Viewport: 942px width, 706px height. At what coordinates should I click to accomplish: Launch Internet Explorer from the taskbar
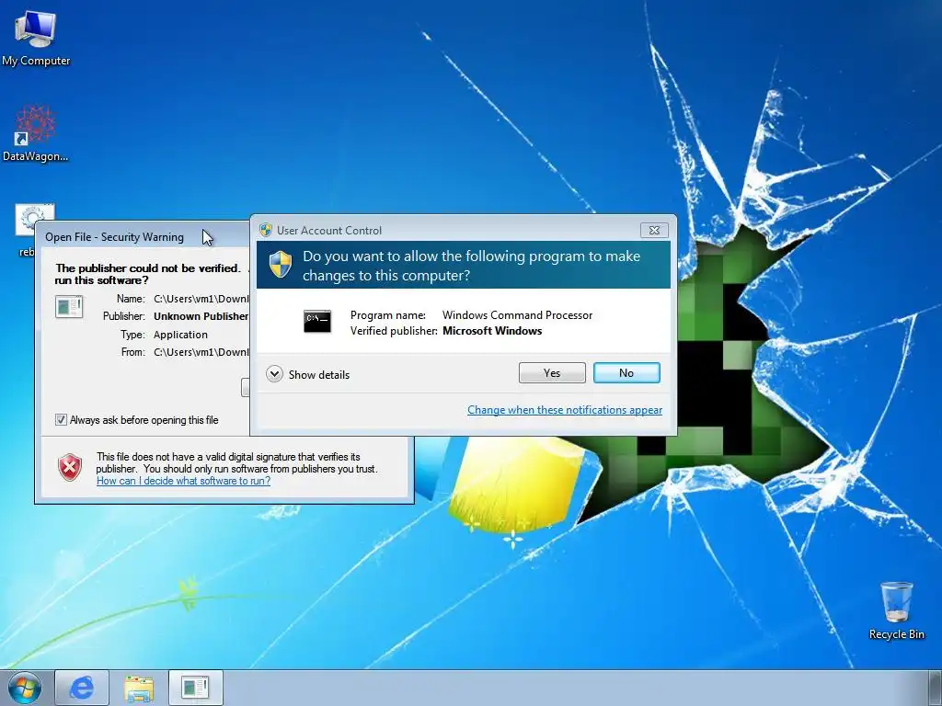(x=82, y=688)
